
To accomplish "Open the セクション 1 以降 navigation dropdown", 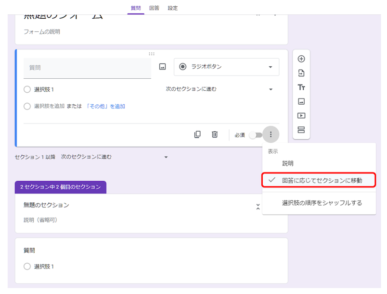I will 166,157.
